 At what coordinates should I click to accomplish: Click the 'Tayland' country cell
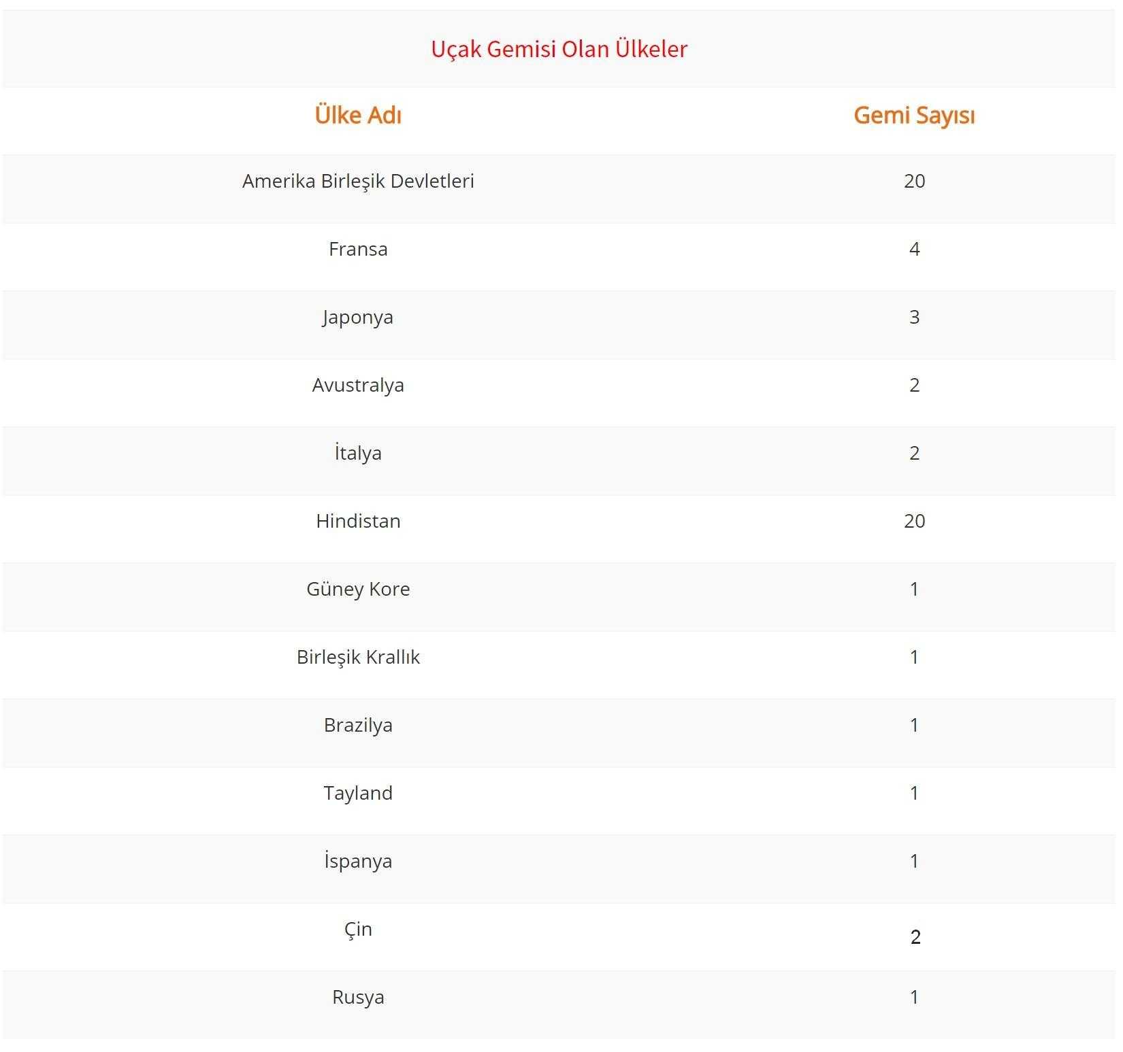coord(358,793)
